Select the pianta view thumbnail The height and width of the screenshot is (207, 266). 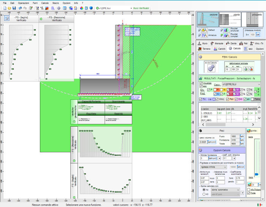230,20
